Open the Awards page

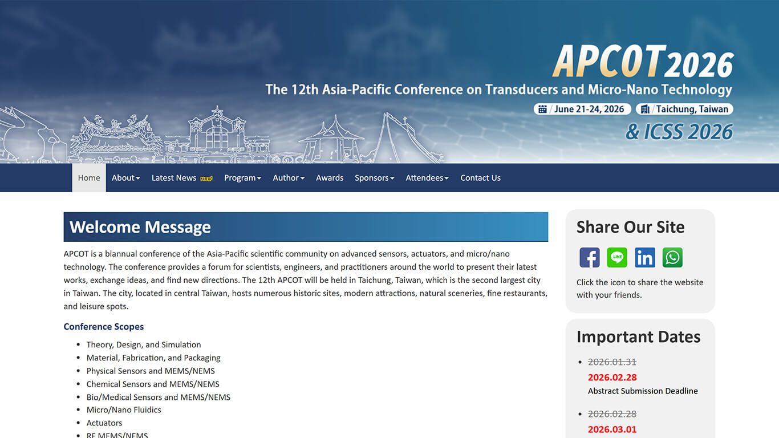(330, 178)
